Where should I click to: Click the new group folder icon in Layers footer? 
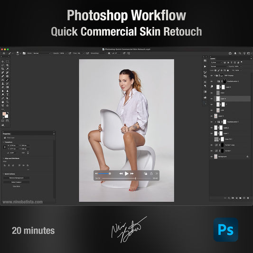[240, 198]
